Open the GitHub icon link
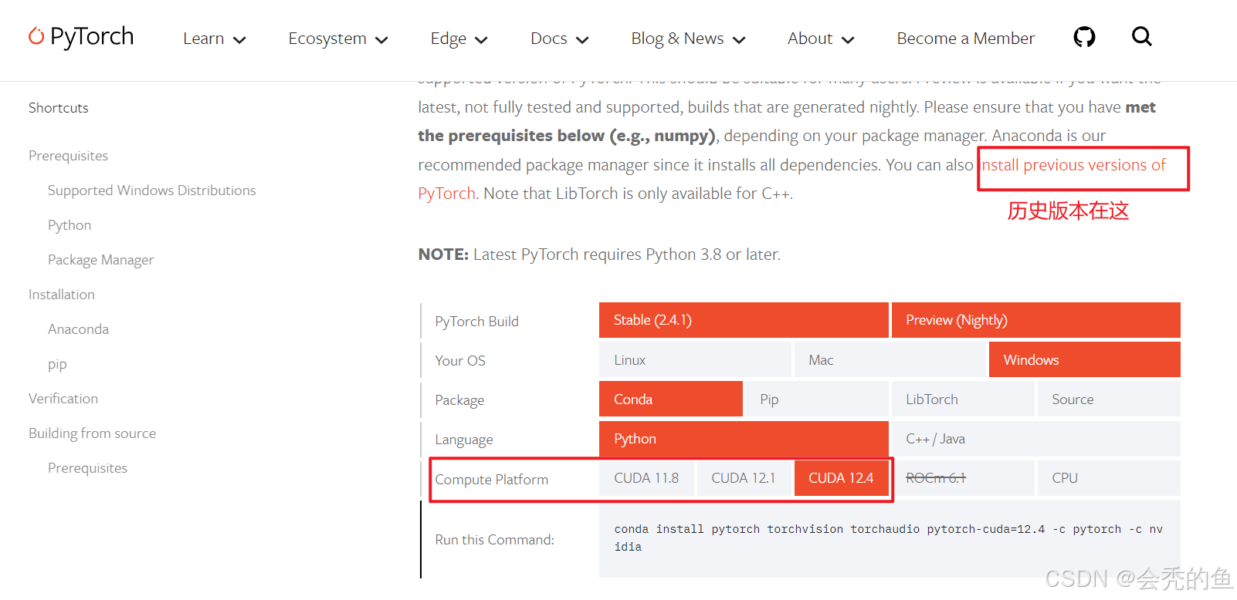Screen dimensions: 1237x600 point(1084,36)
